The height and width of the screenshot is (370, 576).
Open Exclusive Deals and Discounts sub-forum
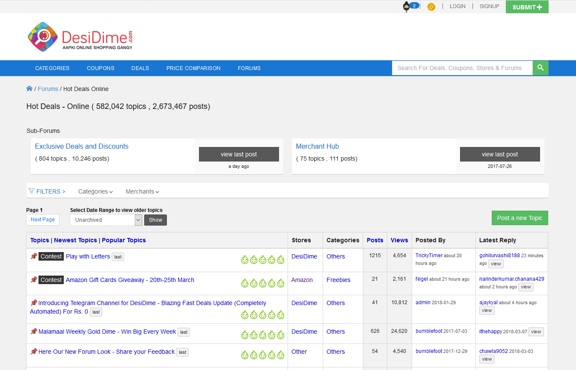coord(82,146)
